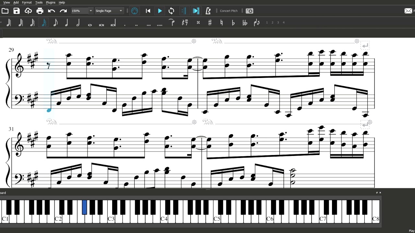Select the eighth note duration
The width and height of the screenshot is (415, 233).
[55, 23]
